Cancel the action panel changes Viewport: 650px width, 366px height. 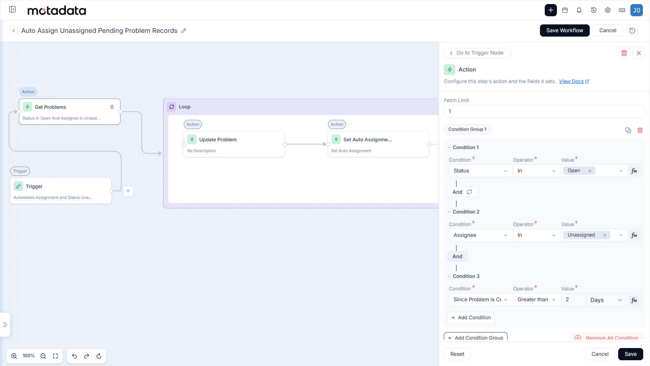coord(600,354)
